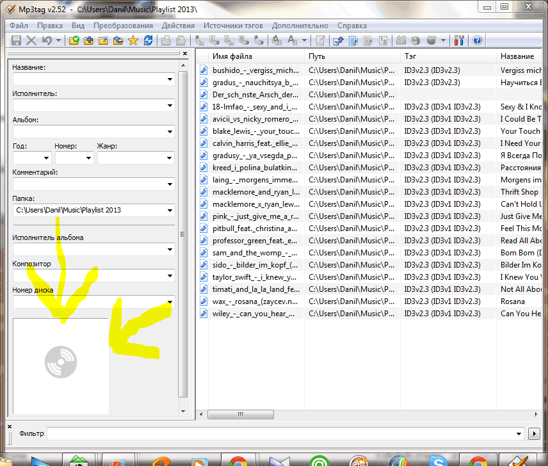Click the album cover art placeholder

[x=61, y=366]
